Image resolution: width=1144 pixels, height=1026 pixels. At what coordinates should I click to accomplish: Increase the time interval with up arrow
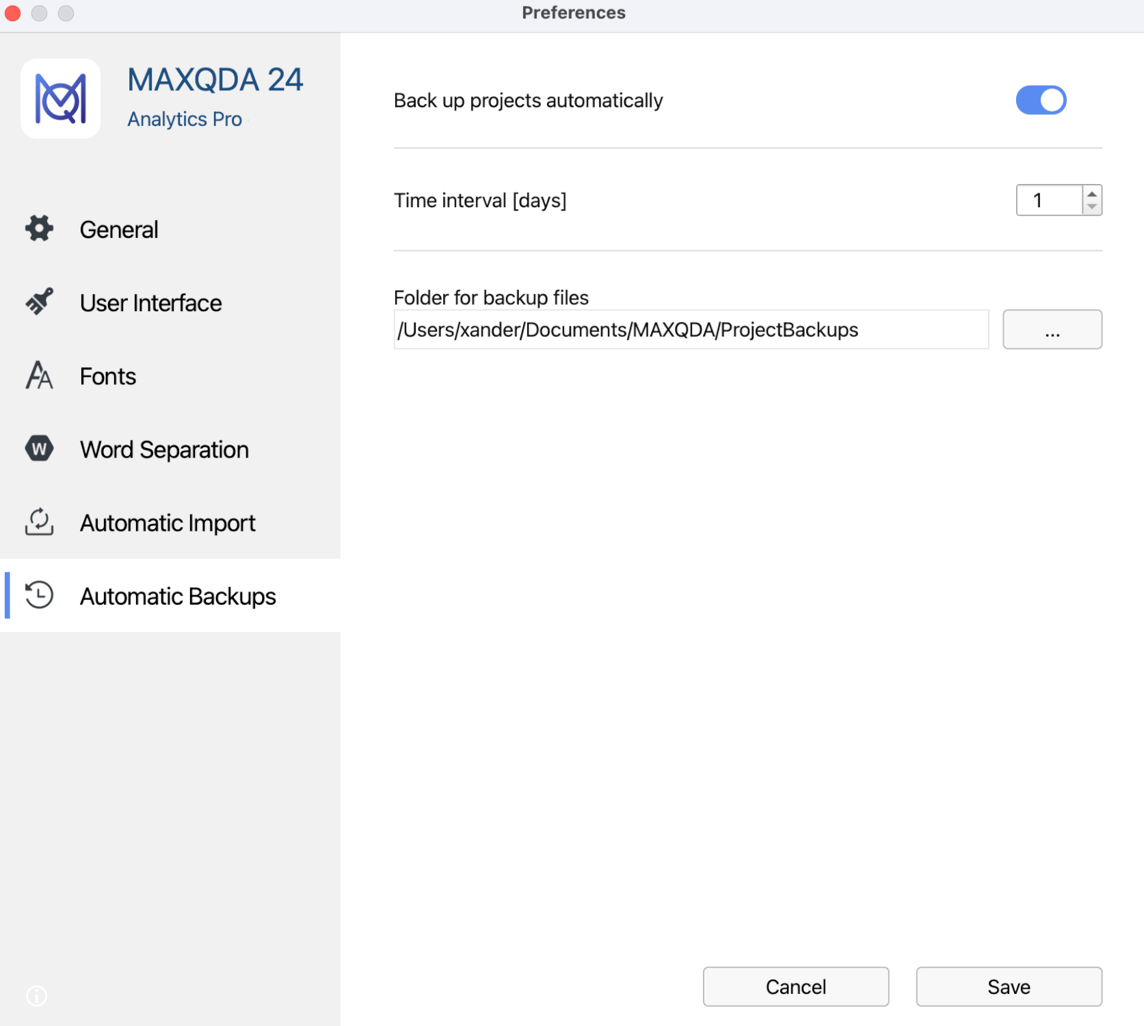(1091, 193)
